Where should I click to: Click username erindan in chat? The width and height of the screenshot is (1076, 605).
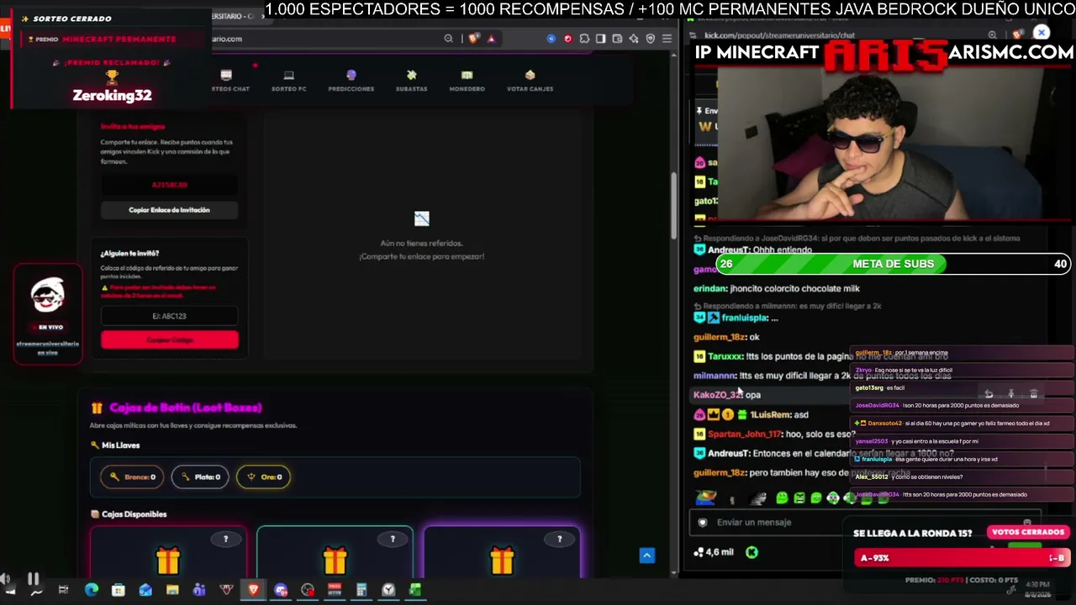point(709,288)
